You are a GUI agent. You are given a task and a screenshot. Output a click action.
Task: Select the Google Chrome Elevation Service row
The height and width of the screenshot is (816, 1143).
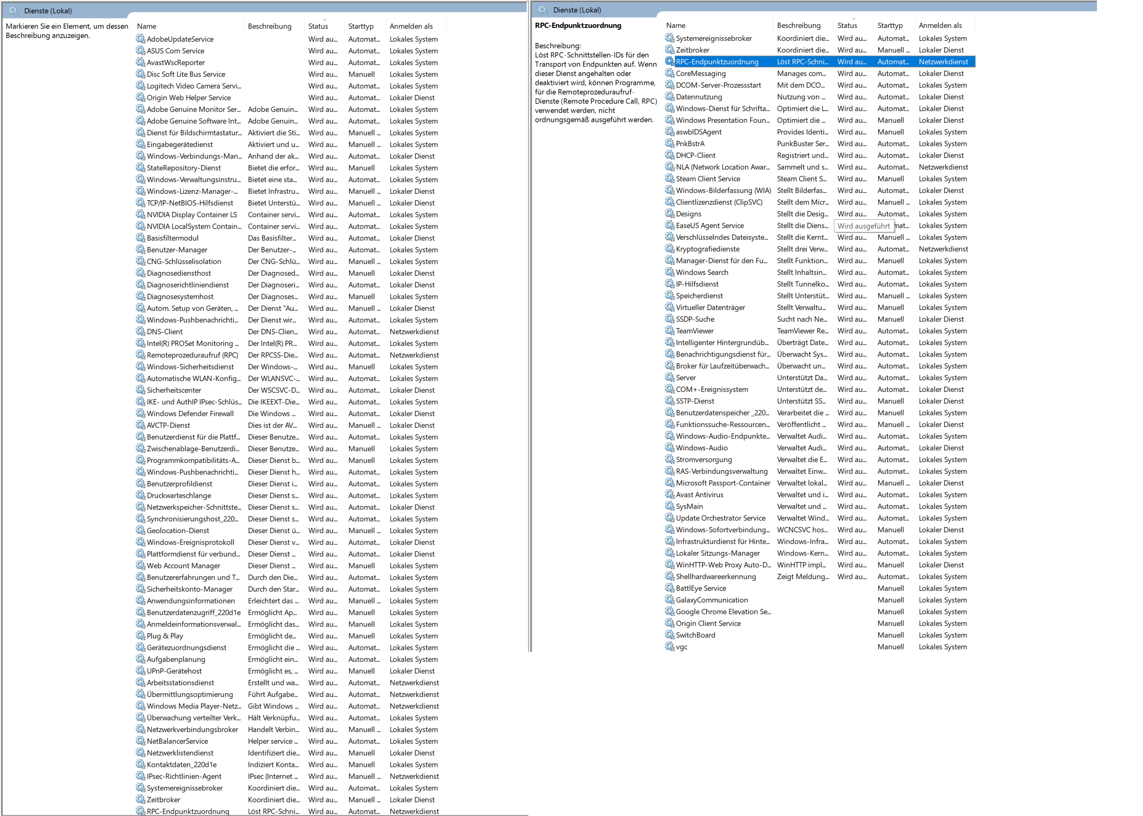tap(723, 612)
